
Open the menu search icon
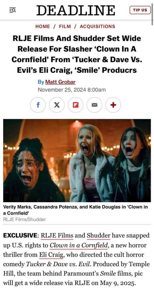(12, 10)
